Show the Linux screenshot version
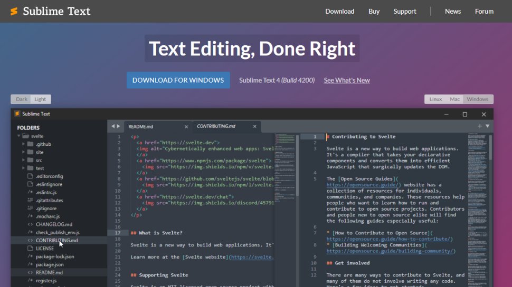The image size is (512, 287). point(435,99)
